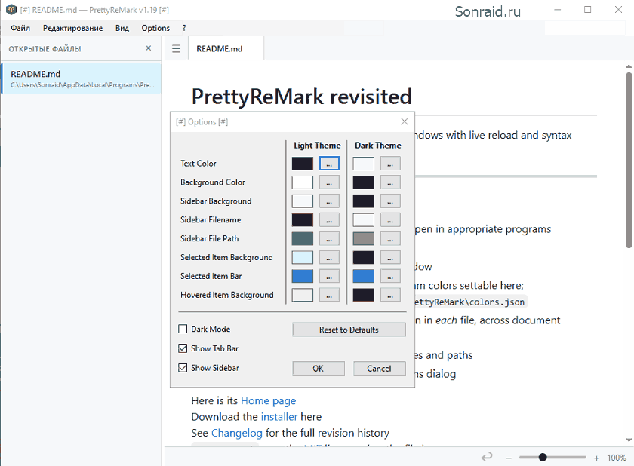
Task: Click the Dark Theme Background Color swatch
Action: pyautogui.click(x=364, y=182)
